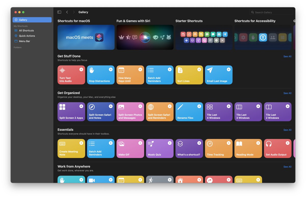Open the Music Quiz card
Viewport: 306px width, 197px height.
click(x=160, y=149)
